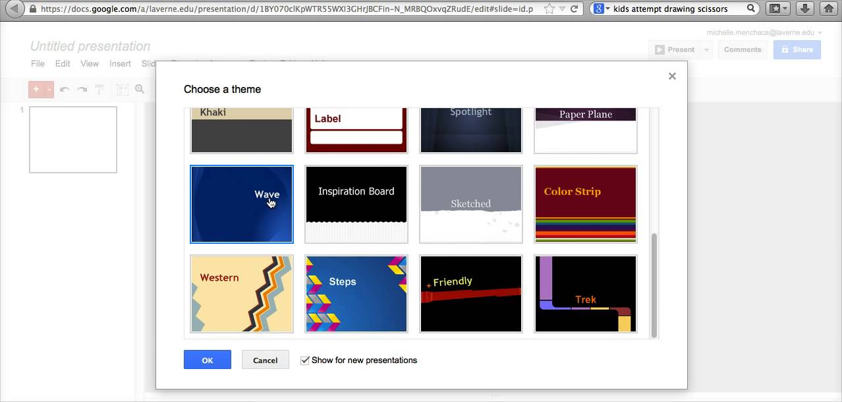Click the theme list scrollbar handle
842x402 pixels.
click(654, 285)
